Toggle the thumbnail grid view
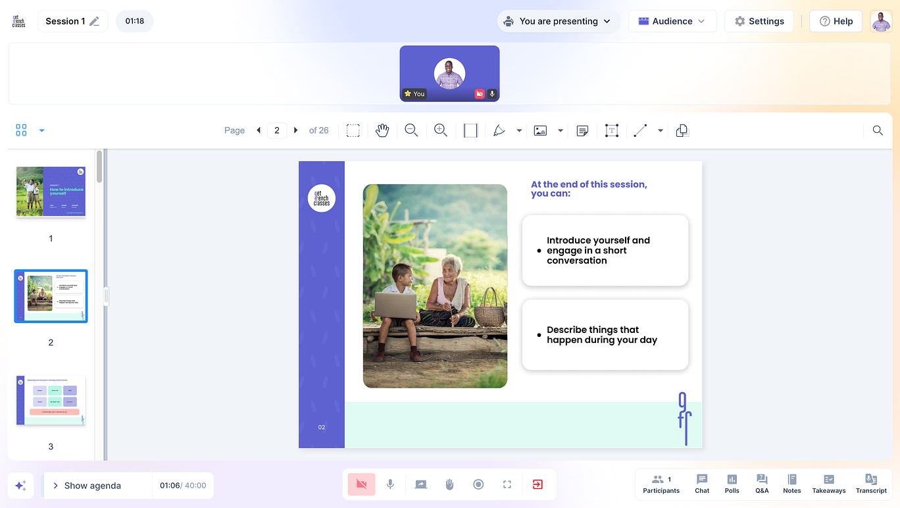 click(x=21, y=130)
